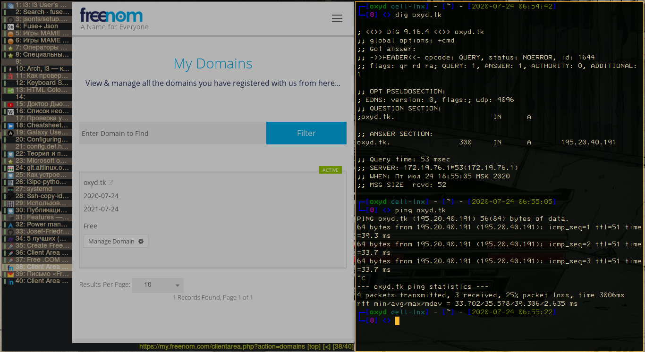The width and height of the screenshot is (645, 352).
Task: Click 'ping oxyd.tk' command in terminal
Action: (x=421, y=210)
